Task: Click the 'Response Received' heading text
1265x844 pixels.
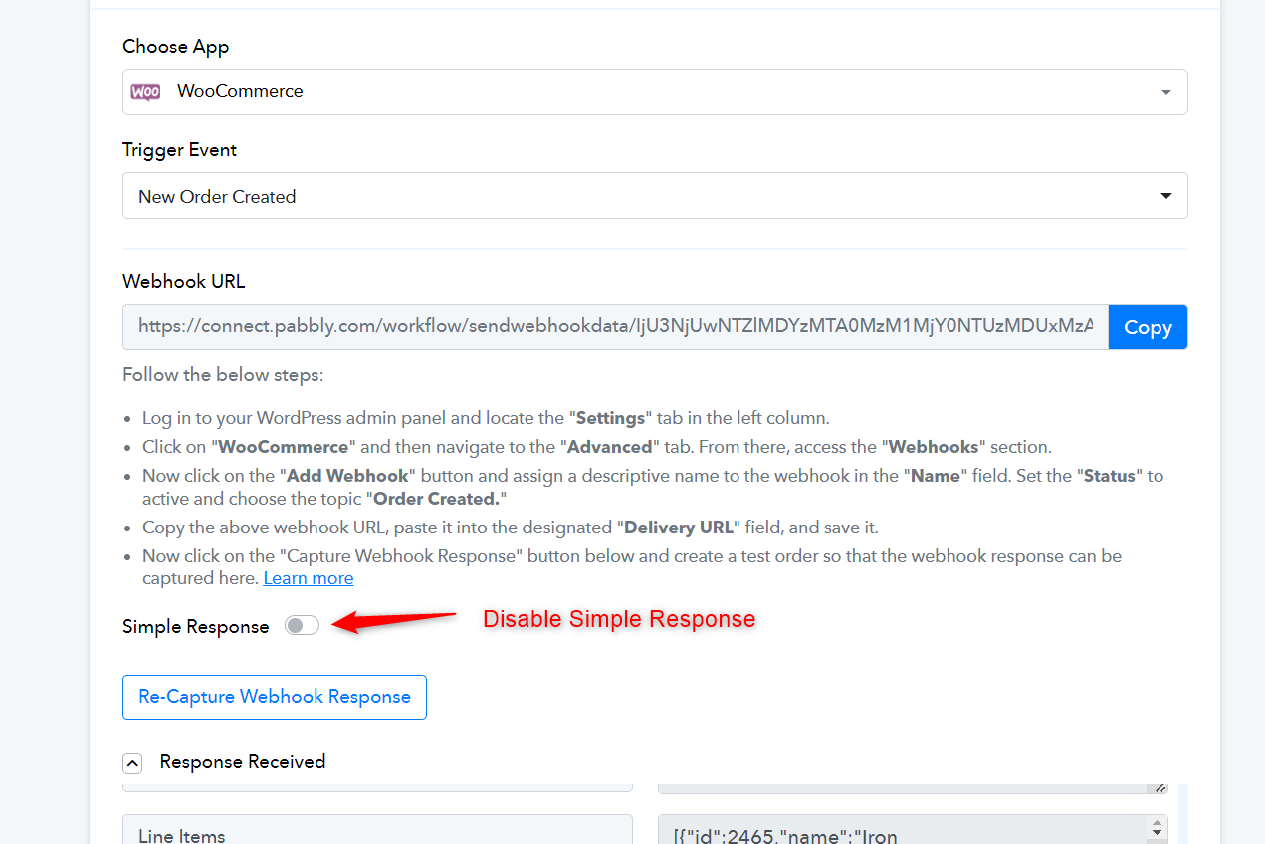Action: pyautogui.click(x=243, y=762)
